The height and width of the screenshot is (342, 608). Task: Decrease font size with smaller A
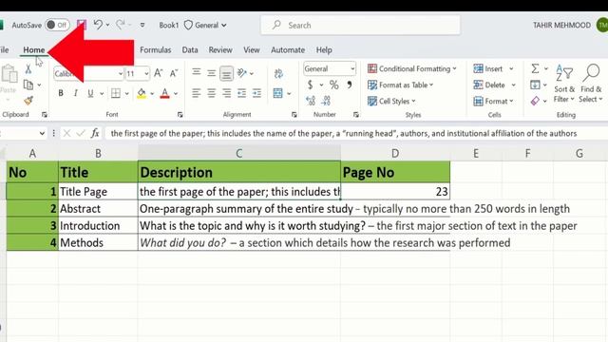173,73
